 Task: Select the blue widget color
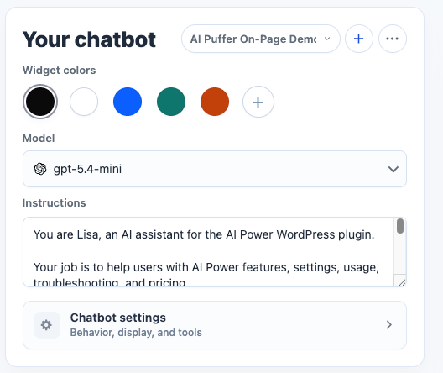(x=128, y=102)
